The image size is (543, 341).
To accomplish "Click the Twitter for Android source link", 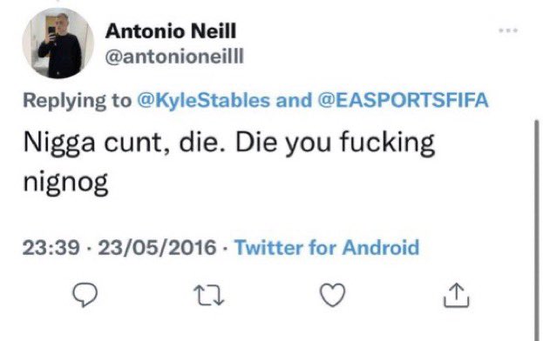I will 327,247.
